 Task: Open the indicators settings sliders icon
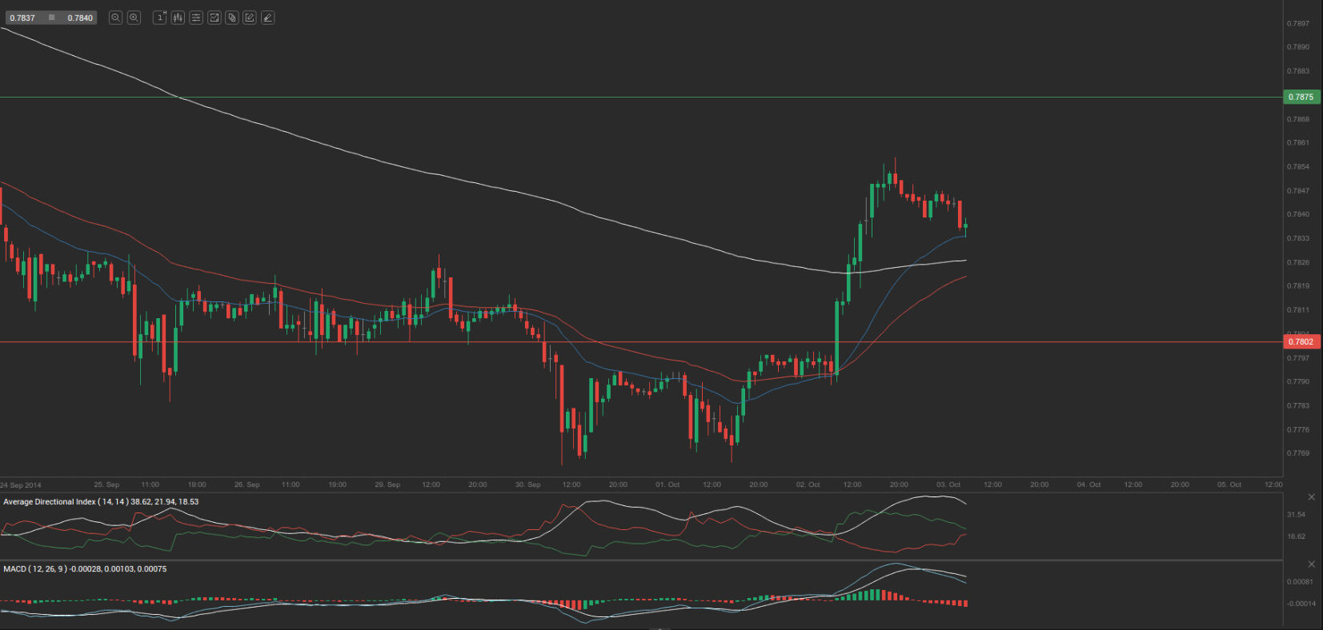click(x=196, y=18)
